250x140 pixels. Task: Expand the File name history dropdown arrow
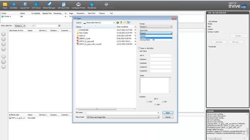158,113
